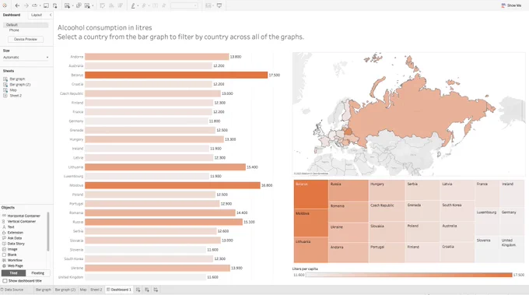The image size is (529, 295).
Task: Open the New Worksheet dropdown arrow
Action: (72, 5)
